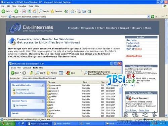This screenshot has height=126, width=168.
Task: Open the IE Favorites menu
Action: [22, 6]
